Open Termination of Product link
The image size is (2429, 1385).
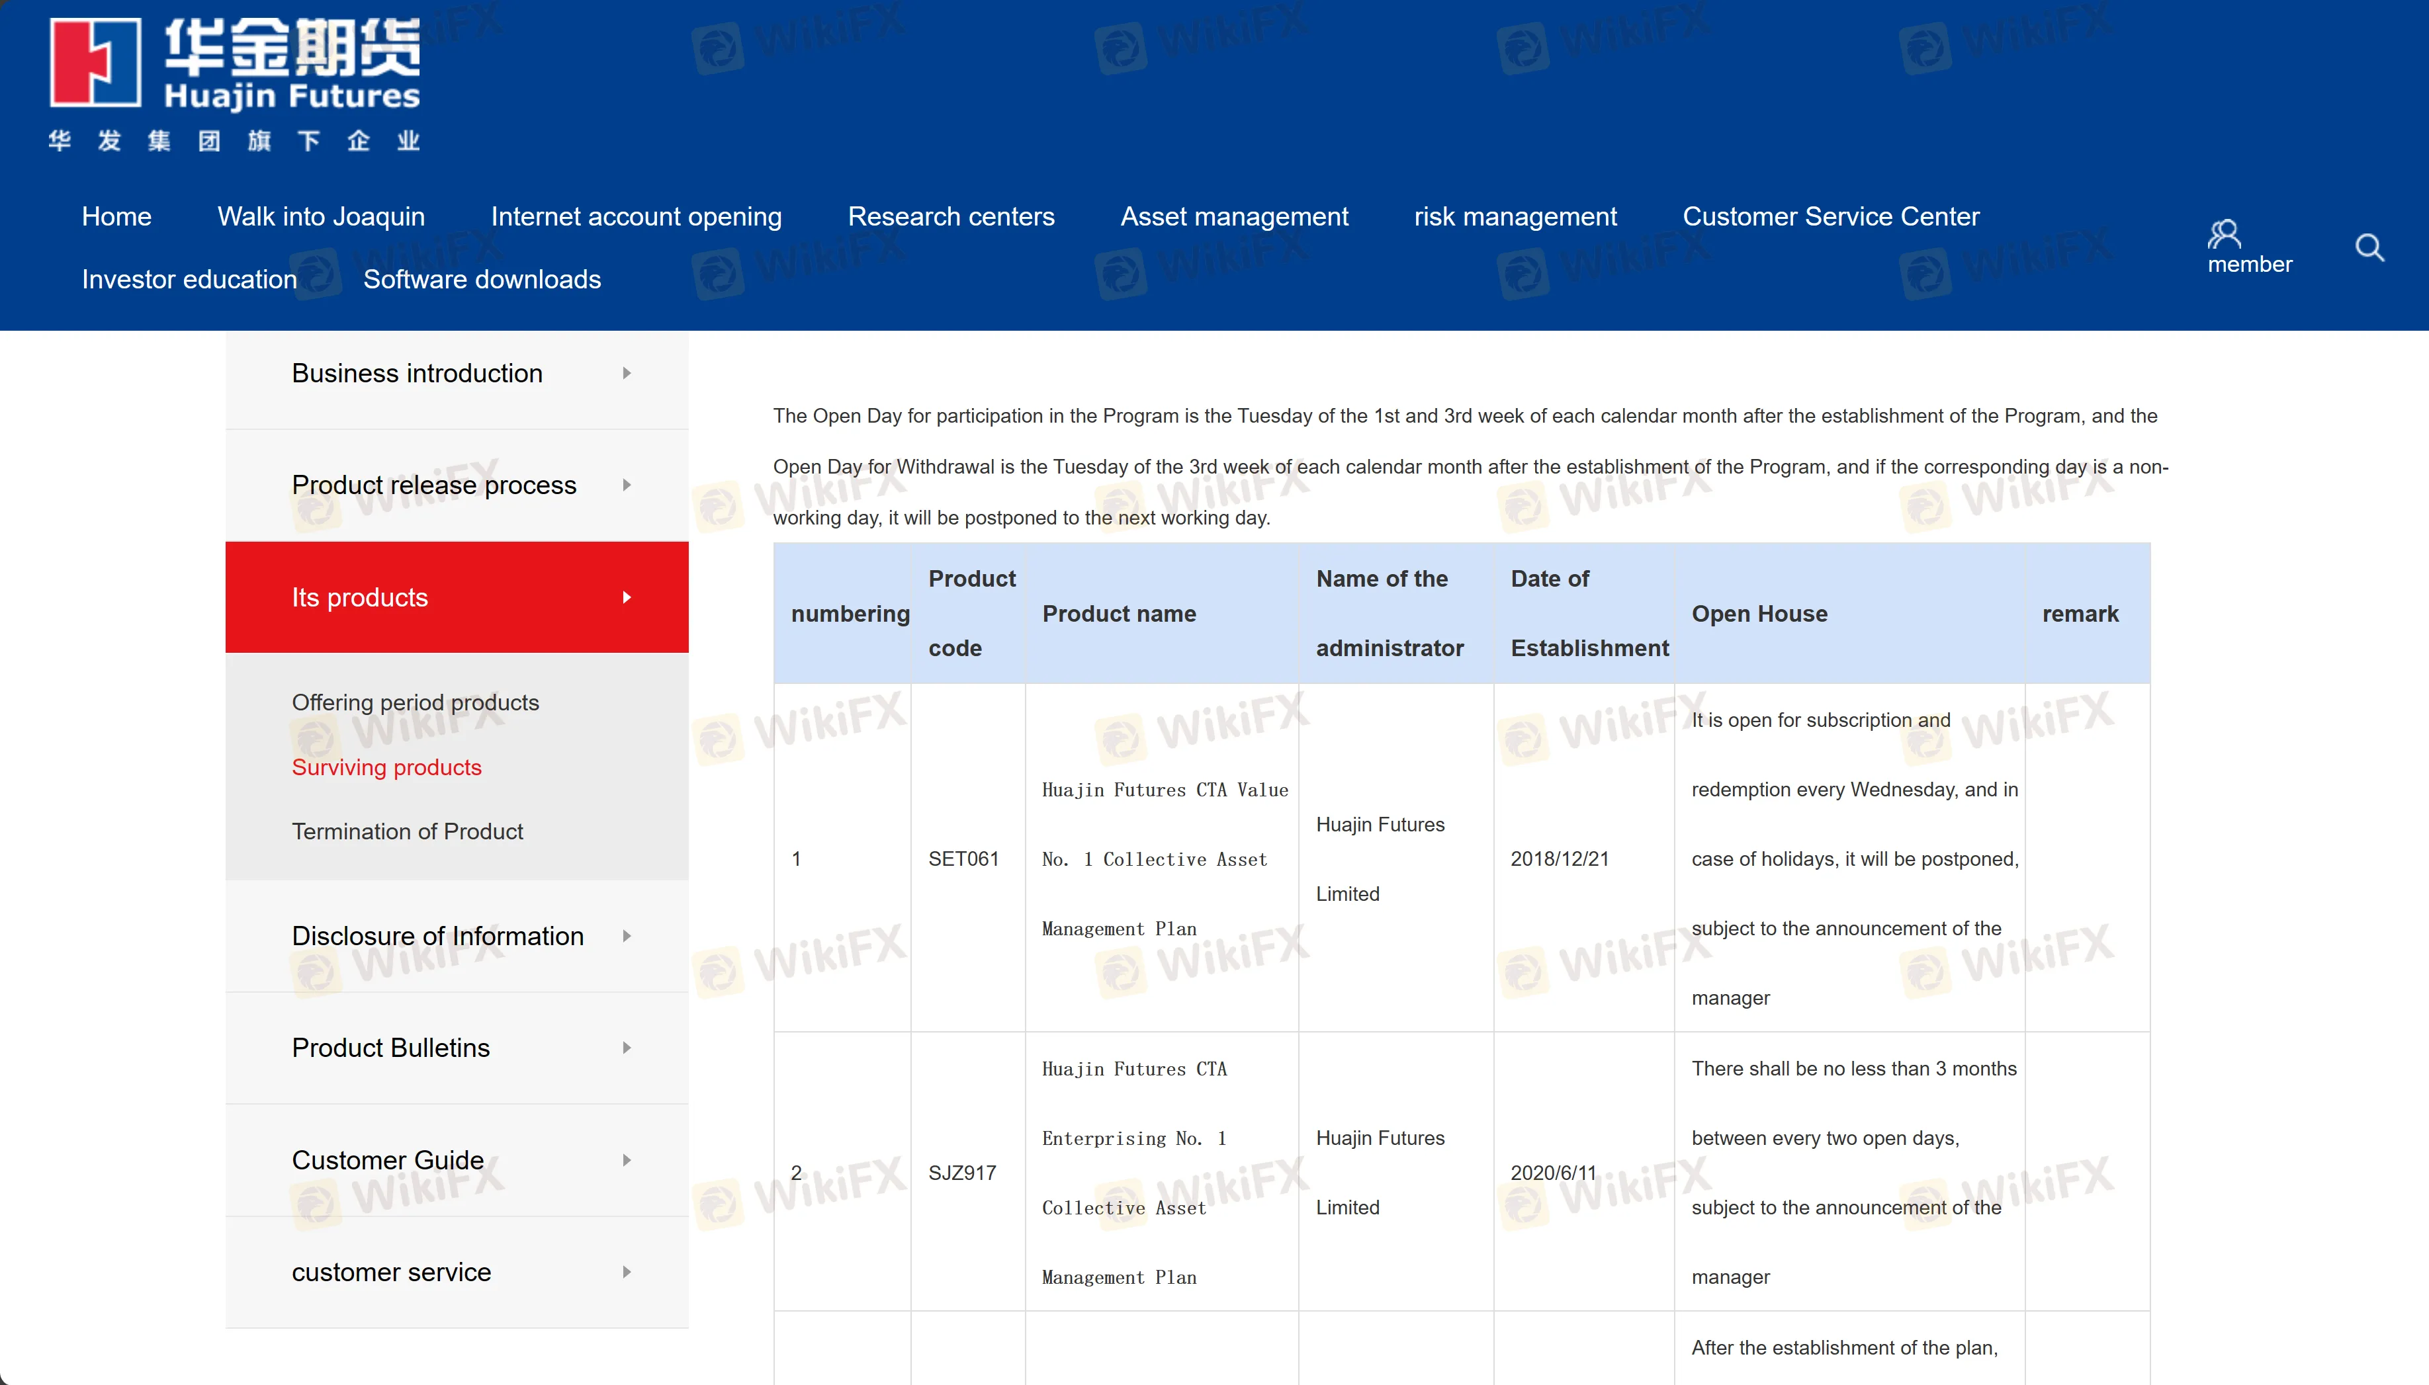[x=407, y=832]
